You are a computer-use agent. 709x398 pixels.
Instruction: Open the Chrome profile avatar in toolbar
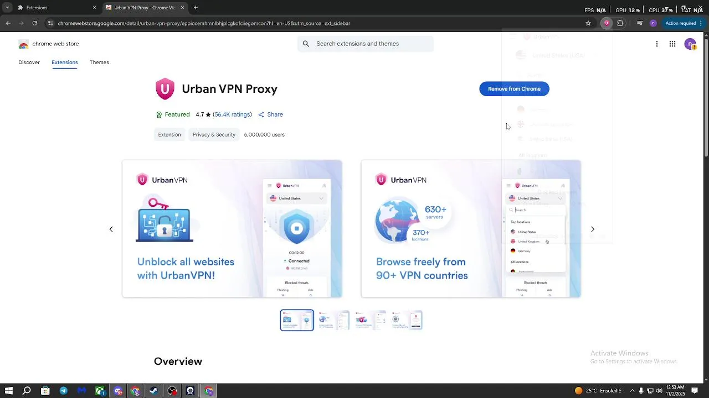653,23
